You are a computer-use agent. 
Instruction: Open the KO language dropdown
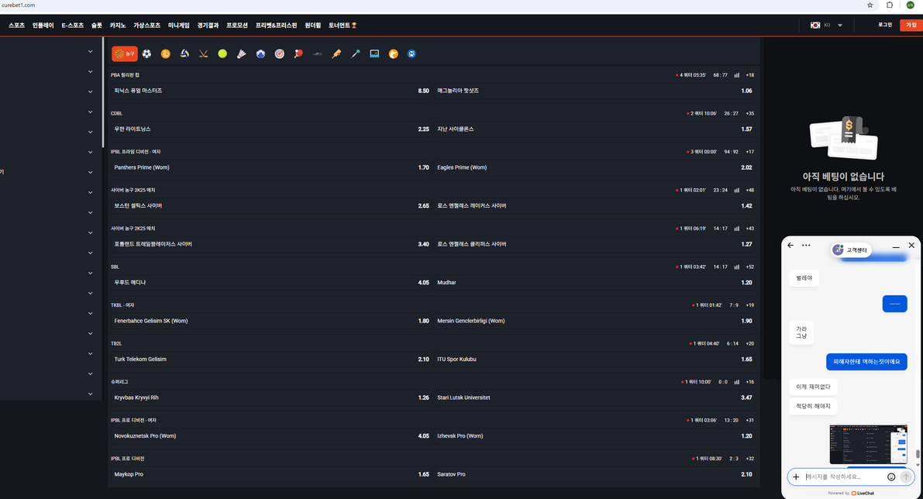pos(827,26)
